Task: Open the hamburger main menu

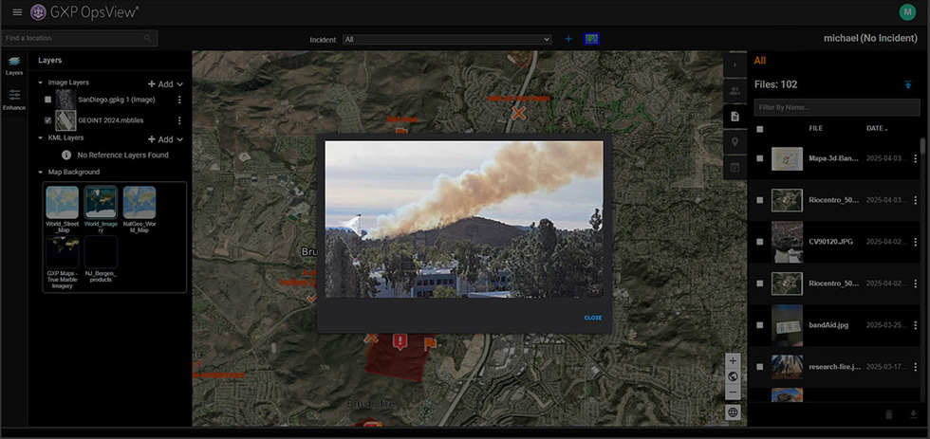Action: 16,11
